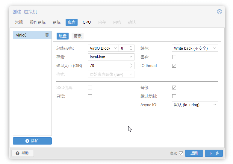Go to next step with 下一步
This screenshot has width=233, height=164.
[214, 153]
